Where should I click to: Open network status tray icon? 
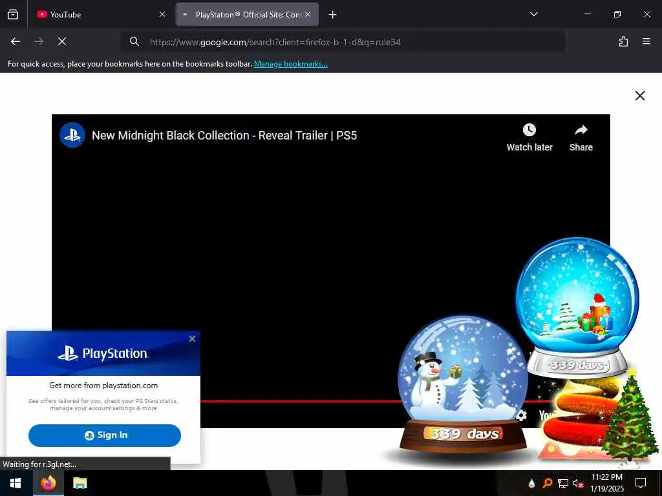[563, 483]
